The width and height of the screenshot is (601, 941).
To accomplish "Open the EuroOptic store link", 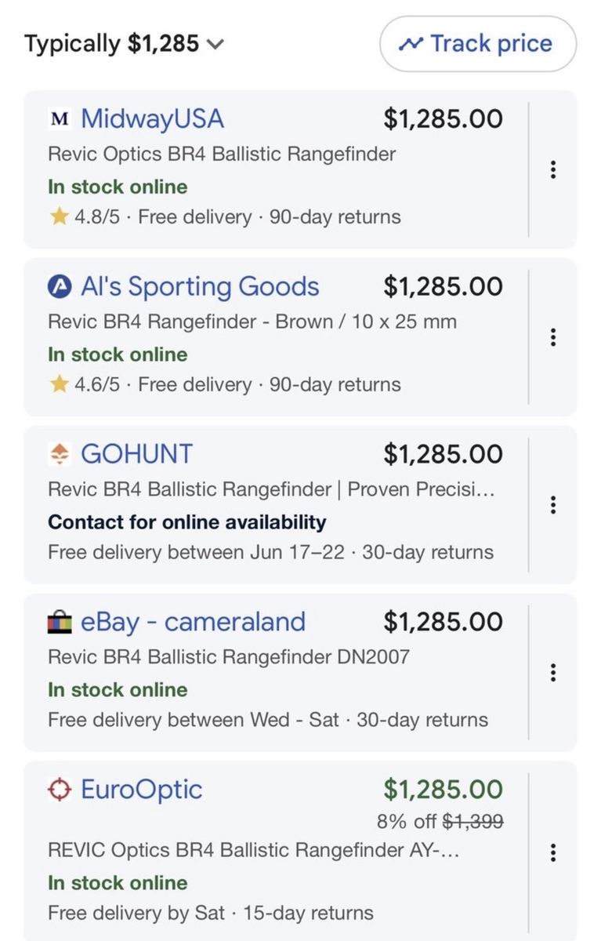I will pos(141,790).
